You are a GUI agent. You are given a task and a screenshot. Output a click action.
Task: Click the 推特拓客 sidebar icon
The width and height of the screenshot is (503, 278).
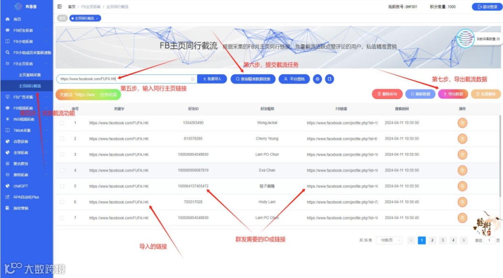[7, 175]
